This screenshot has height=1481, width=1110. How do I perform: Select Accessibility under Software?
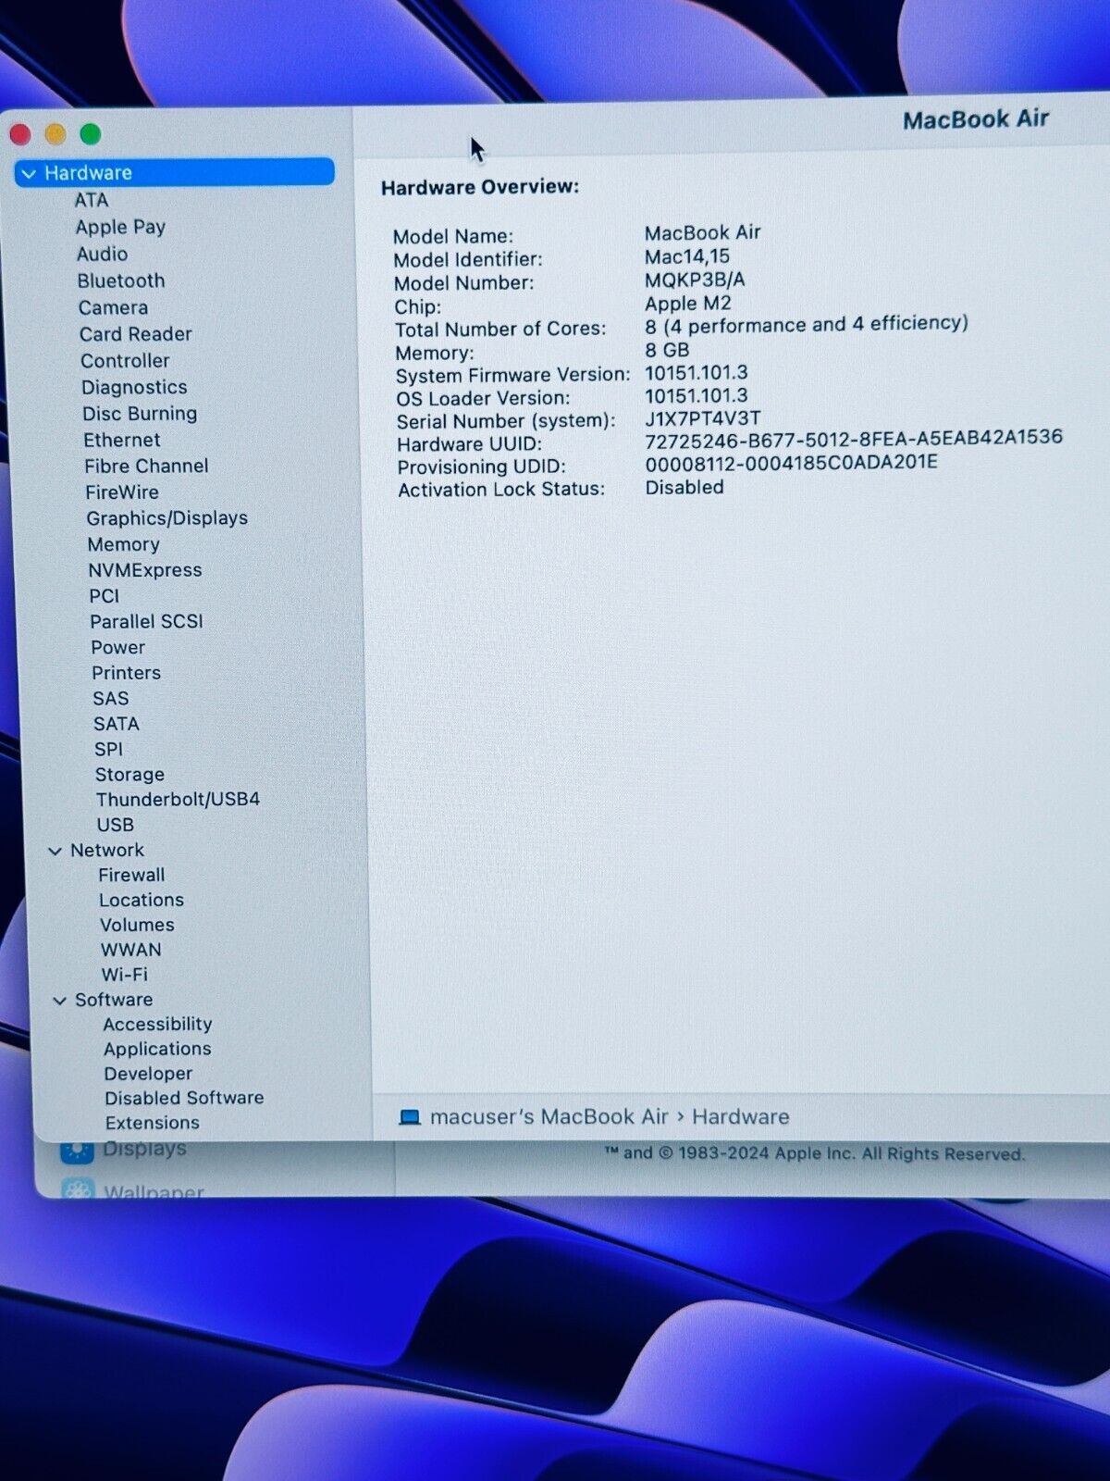(x=157, y=1025)
